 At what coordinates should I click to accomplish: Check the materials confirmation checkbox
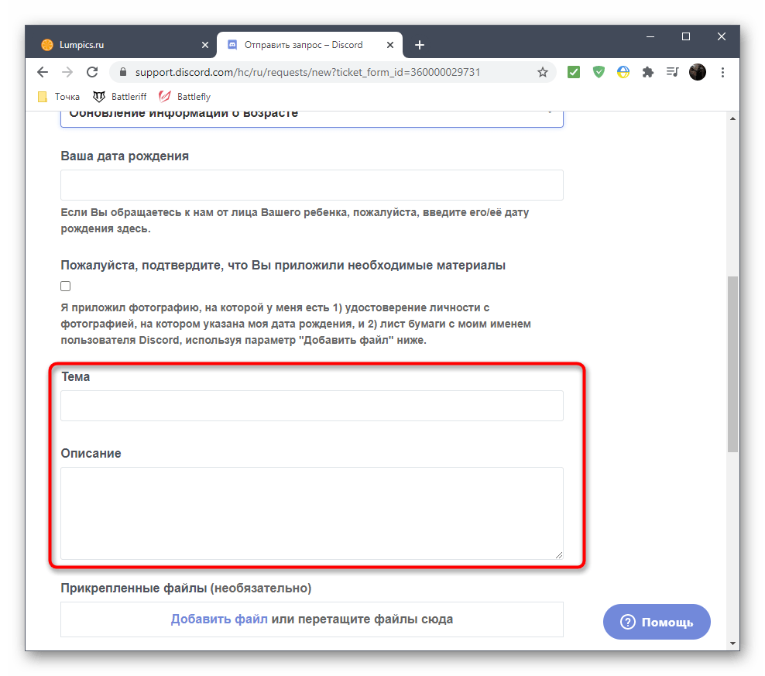pyautogui.click(x=65, y=286)
